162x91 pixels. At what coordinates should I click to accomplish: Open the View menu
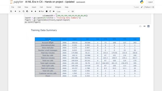tap(26, 7)
